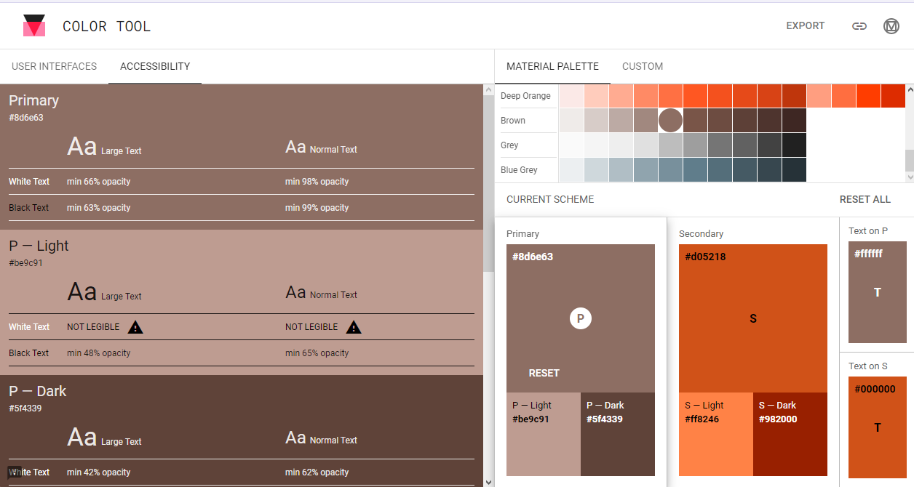Screen dimensions: 914x487
Task: Click the Brown row label
Action: [x=513, y=121]
